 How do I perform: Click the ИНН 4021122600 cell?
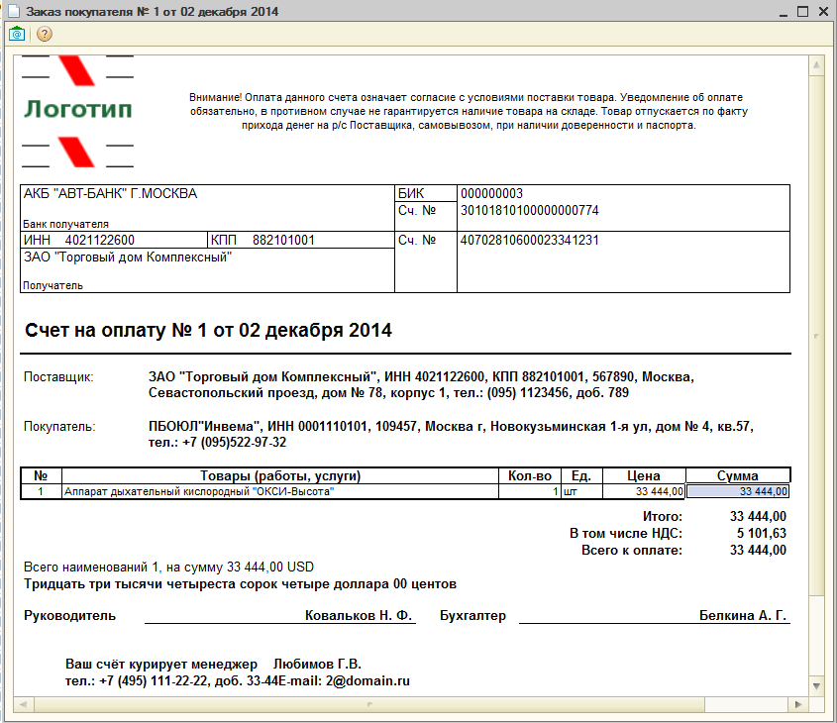pyautogui.click(x=114, y=240)
